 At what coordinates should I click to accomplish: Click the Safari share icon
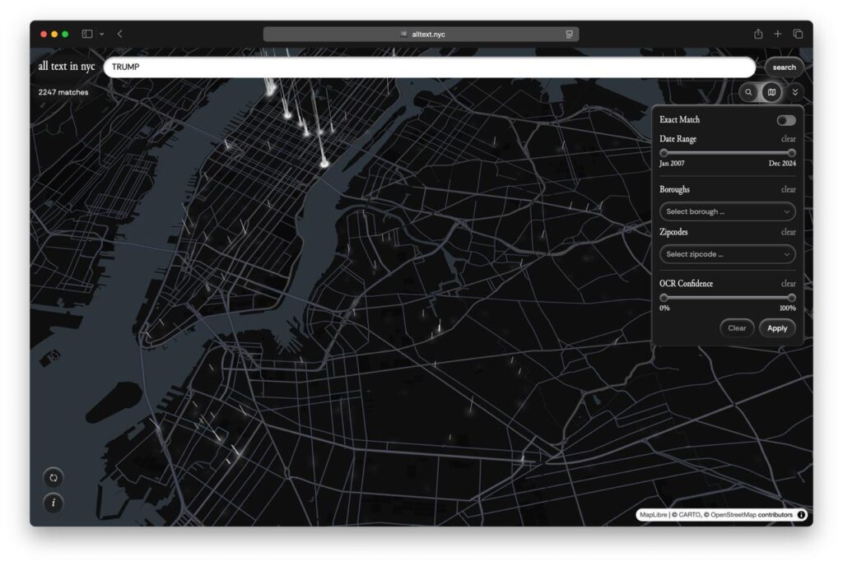(758, 34)
